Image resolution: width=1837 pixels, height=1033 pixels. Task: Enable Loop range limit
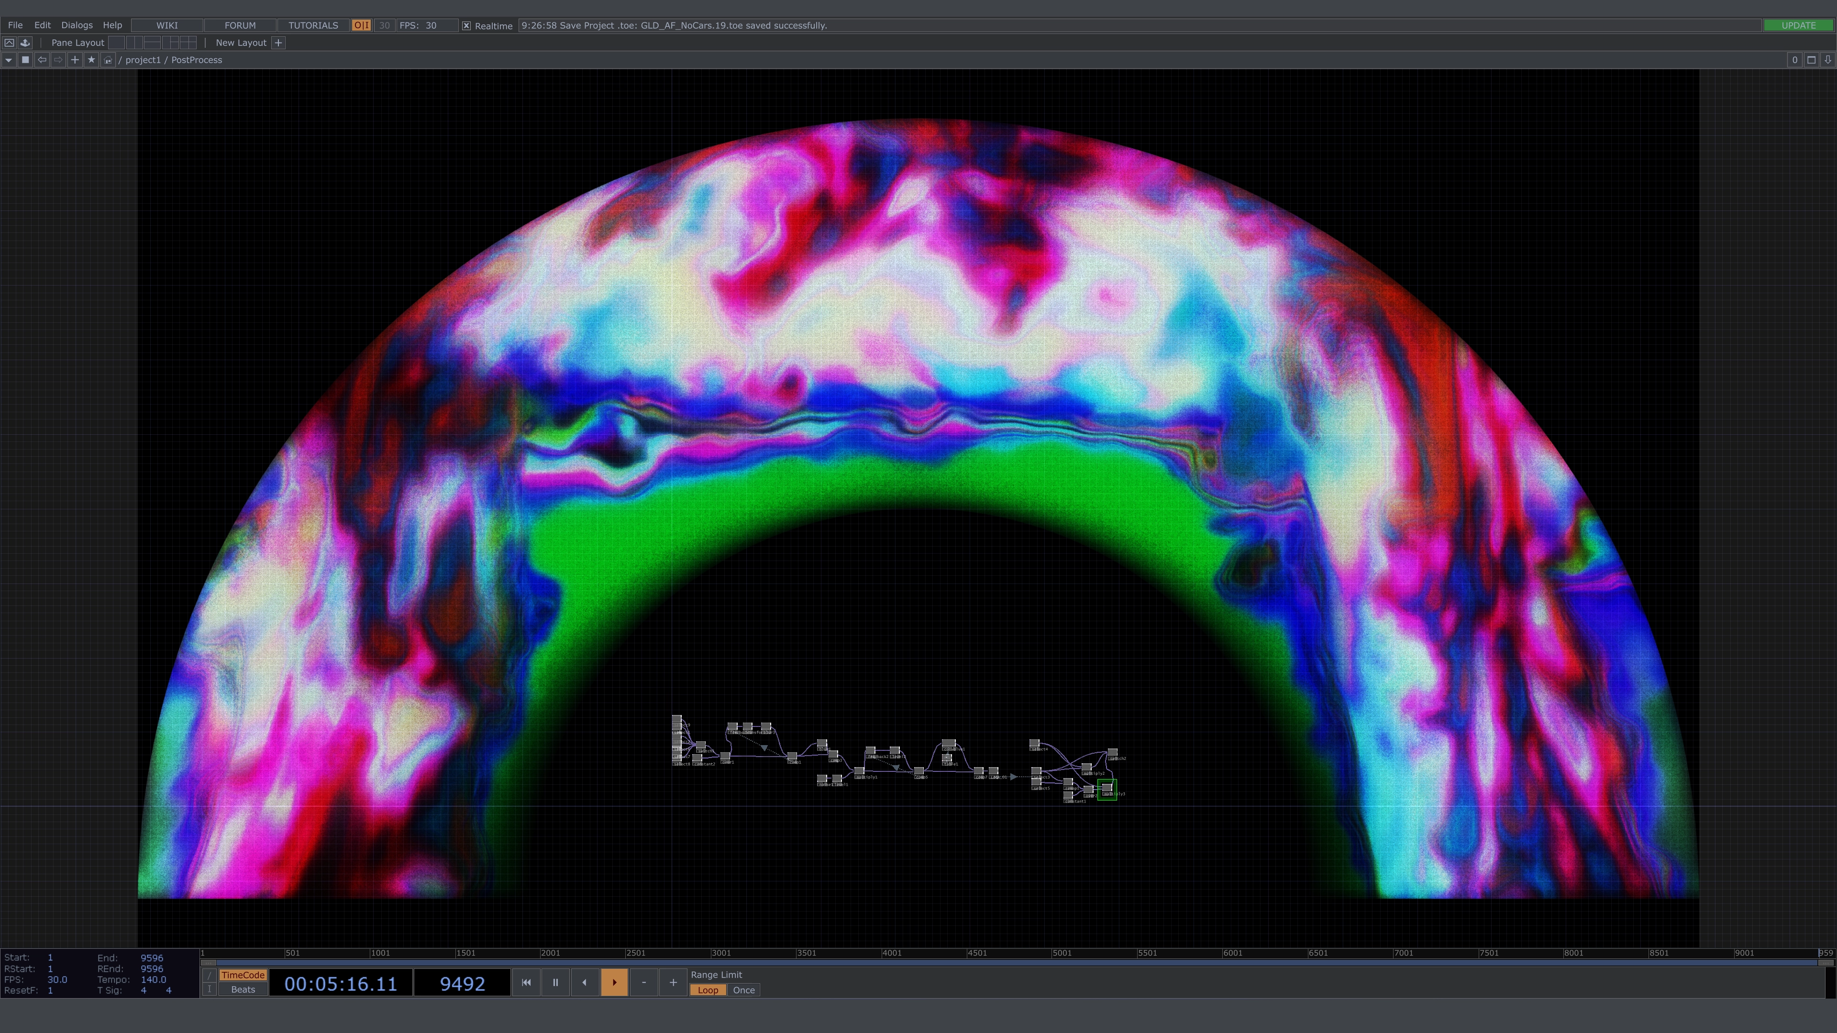click(x=708, y=990)
